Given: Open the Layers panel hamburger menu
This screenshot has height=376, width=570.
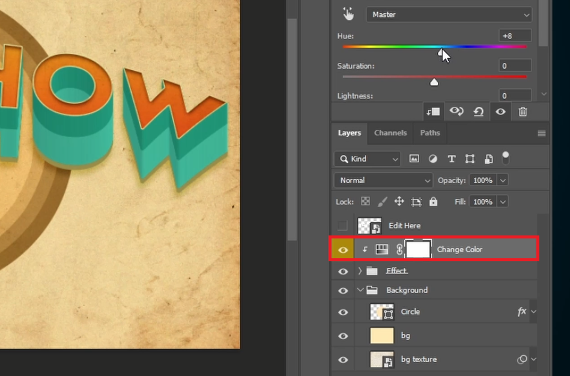Looking at the screenshot, I should [541, 133].
